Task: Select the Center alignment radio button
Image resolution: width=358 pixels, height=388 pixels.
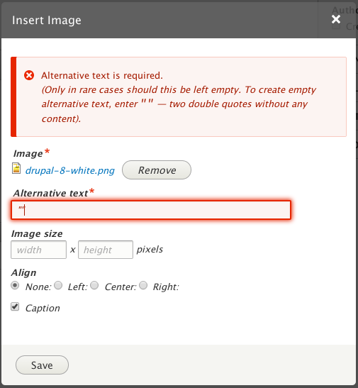Action: [94, 285]
